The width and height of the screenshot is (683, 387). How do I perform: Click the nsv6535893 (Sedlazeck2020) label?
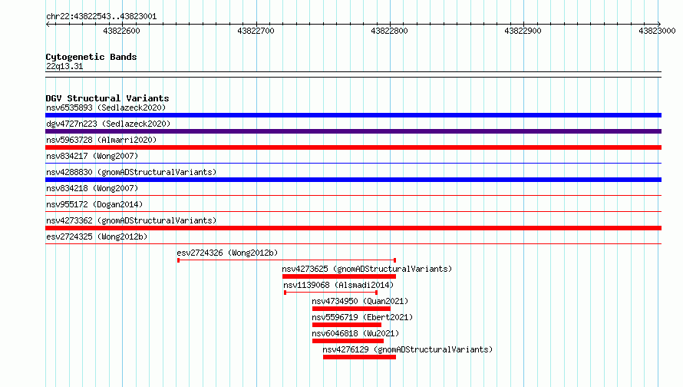click(x=106, y=107)
